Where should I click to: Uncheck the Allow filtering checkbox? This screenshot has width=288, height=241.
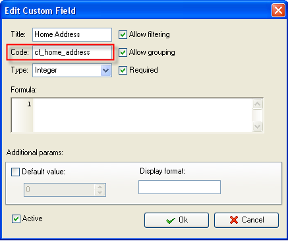coord(123,34)
